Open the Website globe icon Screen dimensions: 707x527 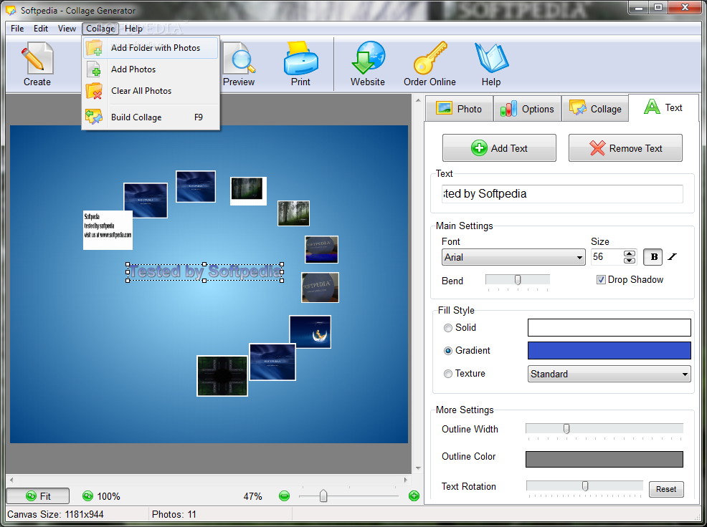tap(368, 58)
